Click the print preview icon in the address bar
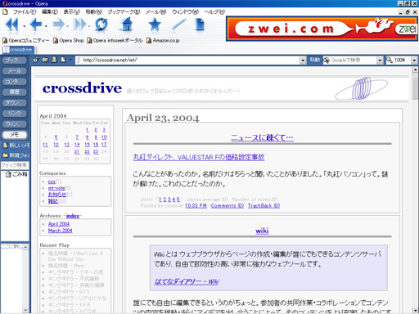419x314 pixels. pyautogui.click(x=54, y=60)
